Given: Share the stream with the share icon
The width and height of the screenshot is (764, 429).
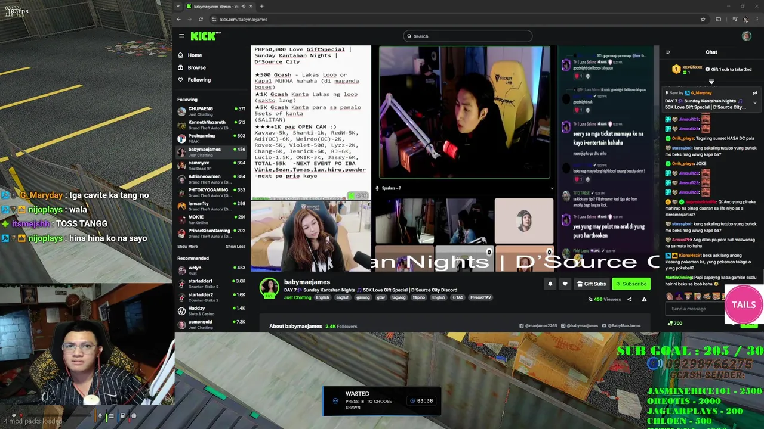Looking at the screenshot, I should (629, 299).
